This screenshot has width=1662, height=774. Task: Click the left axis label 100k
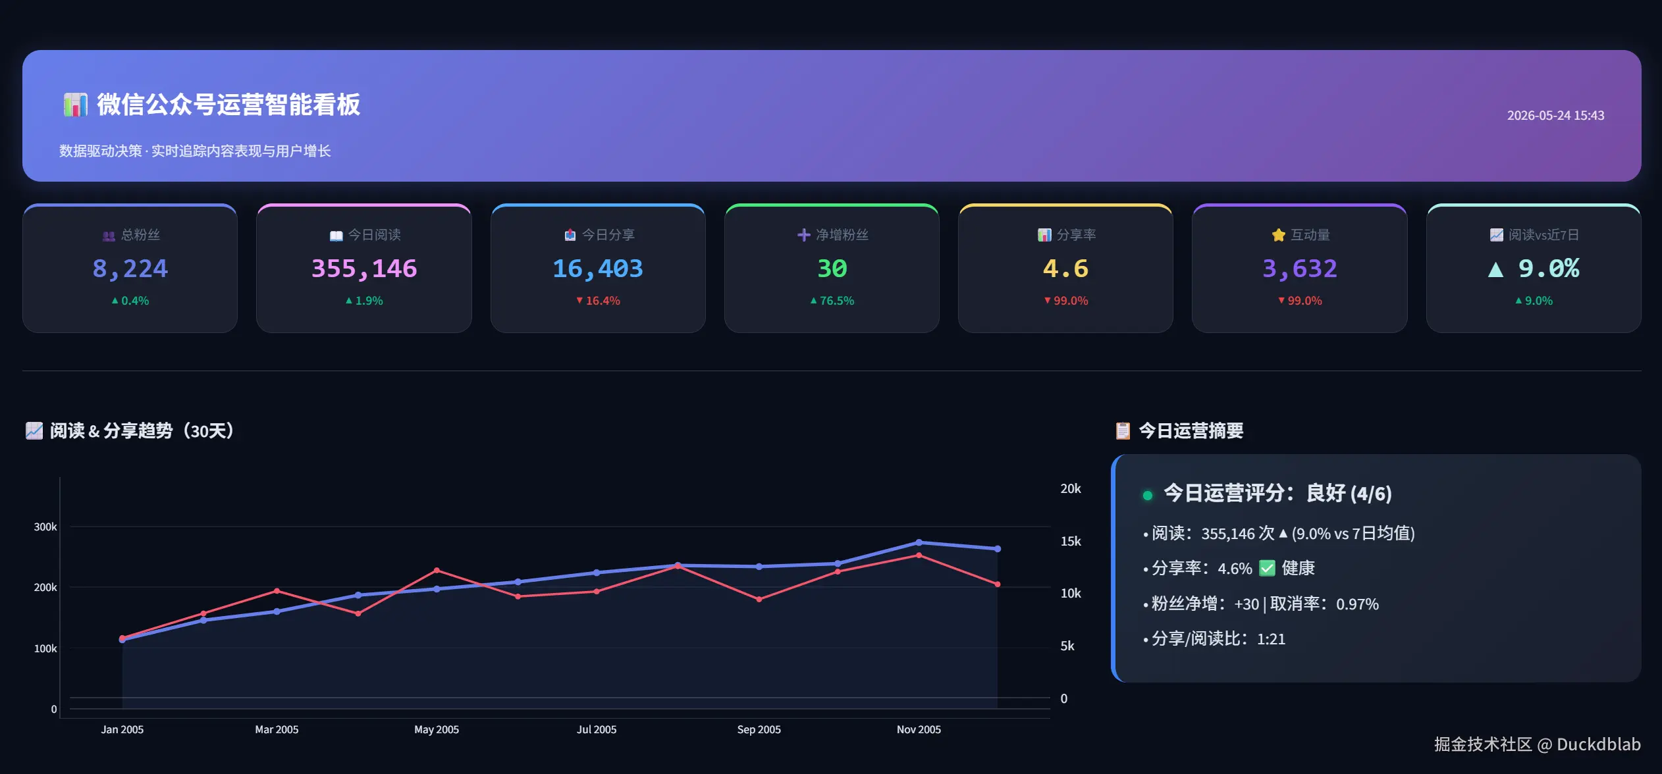[45, 648]
